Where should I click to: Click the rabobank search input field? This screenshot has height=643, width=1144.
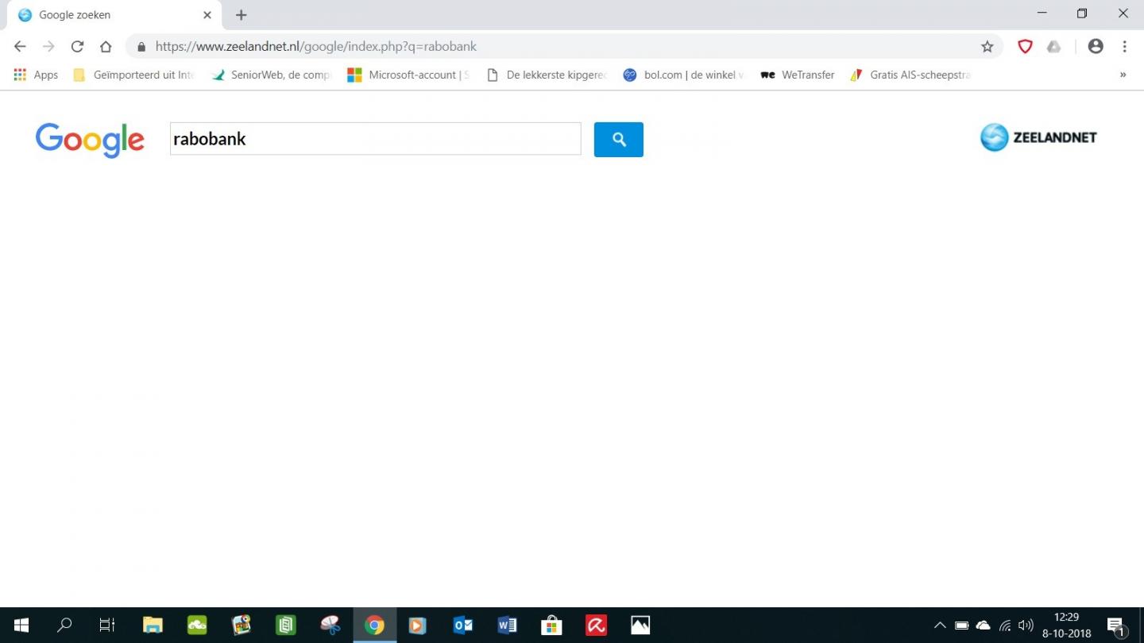tap(375, 139)
